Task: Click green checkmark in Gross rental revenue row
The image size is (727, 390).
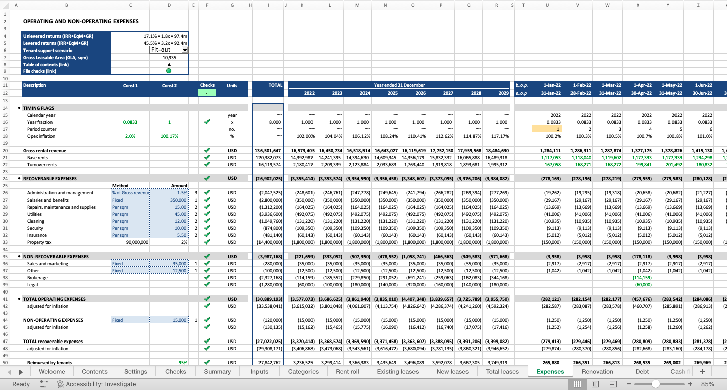Action: (207, 151)
